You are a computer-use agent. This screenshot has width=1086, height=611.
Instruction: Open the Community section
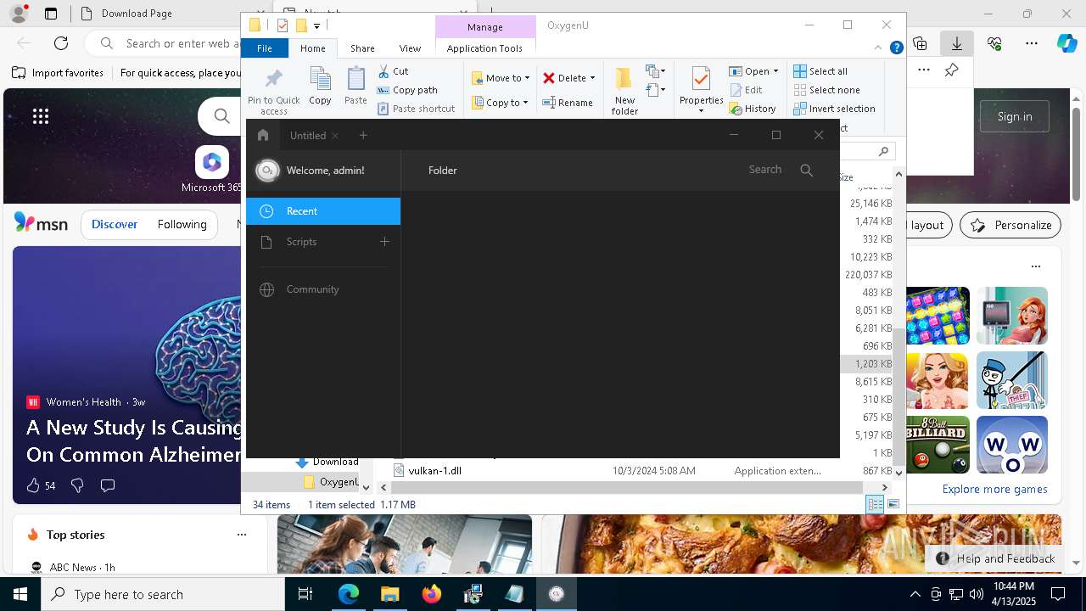[x=312, y=289]
